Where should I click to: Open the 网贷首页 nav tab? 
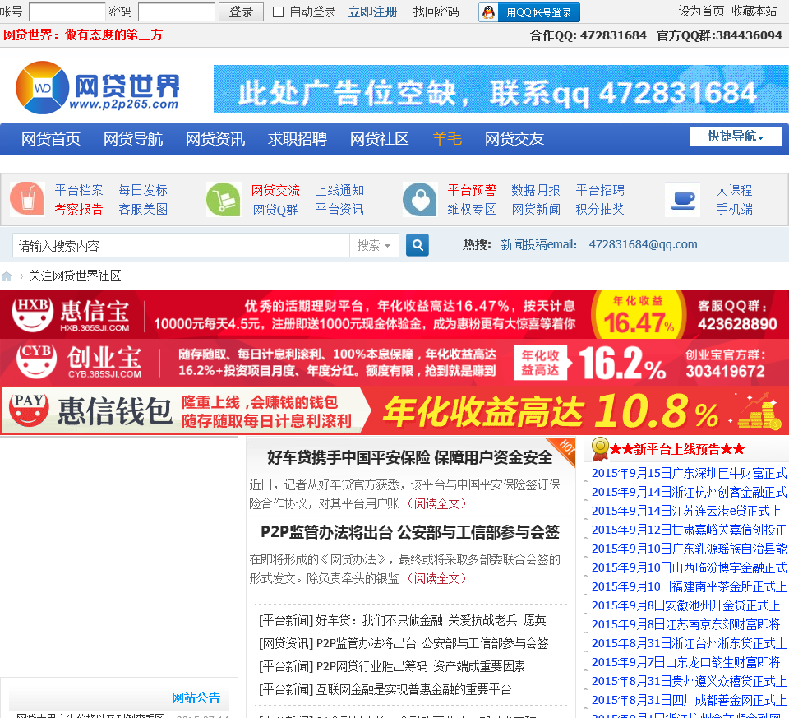click(x=51, y=139)
